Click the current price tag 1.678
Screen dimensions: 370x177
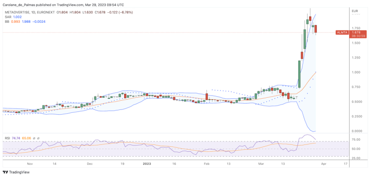[355, 33]
